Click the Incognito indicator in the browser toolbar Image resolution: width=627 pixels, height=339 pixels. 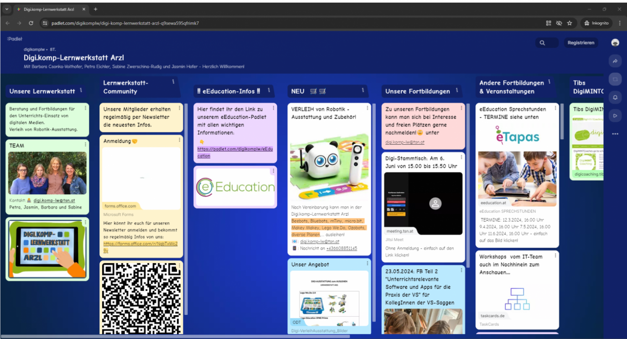[596, 22]
